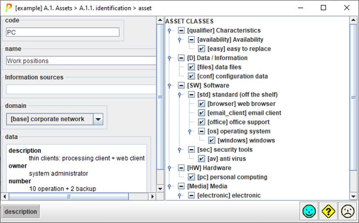The width and height of the screenshot is (359, 223).
Task: Collapse the [qualifier] Characteristics node
Action: 181,31
